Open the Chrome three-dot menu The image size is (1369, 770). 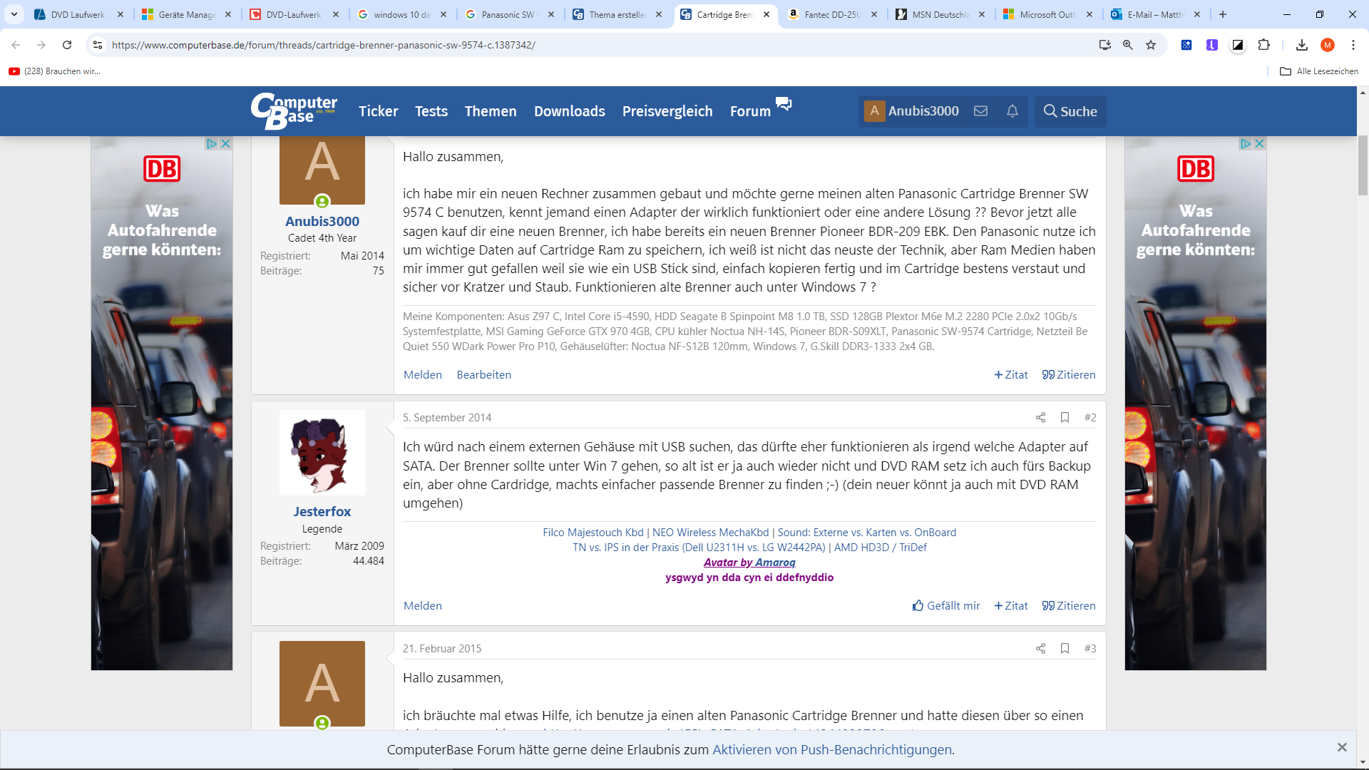tap(1353, 45)
